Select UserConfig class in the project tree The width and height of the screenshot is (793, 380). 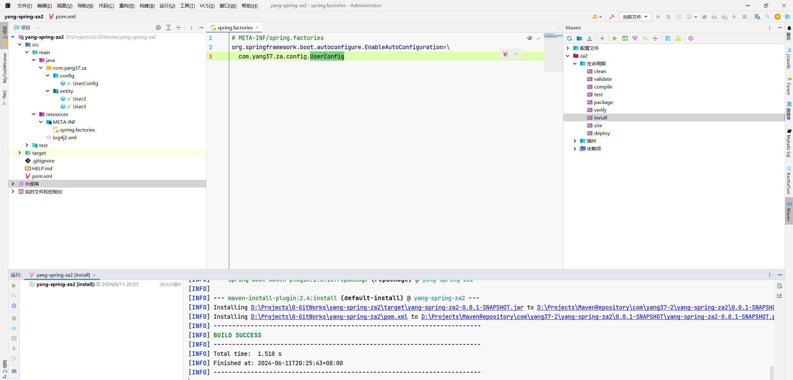pos(85,83)
